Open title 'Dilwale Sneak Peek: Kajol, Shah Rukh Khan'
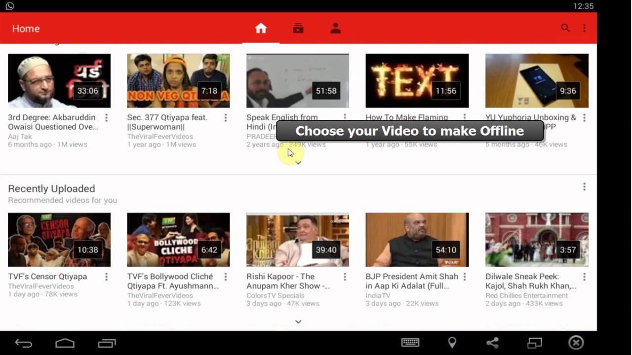The image size is (632, 355). (x=531, y=281)
